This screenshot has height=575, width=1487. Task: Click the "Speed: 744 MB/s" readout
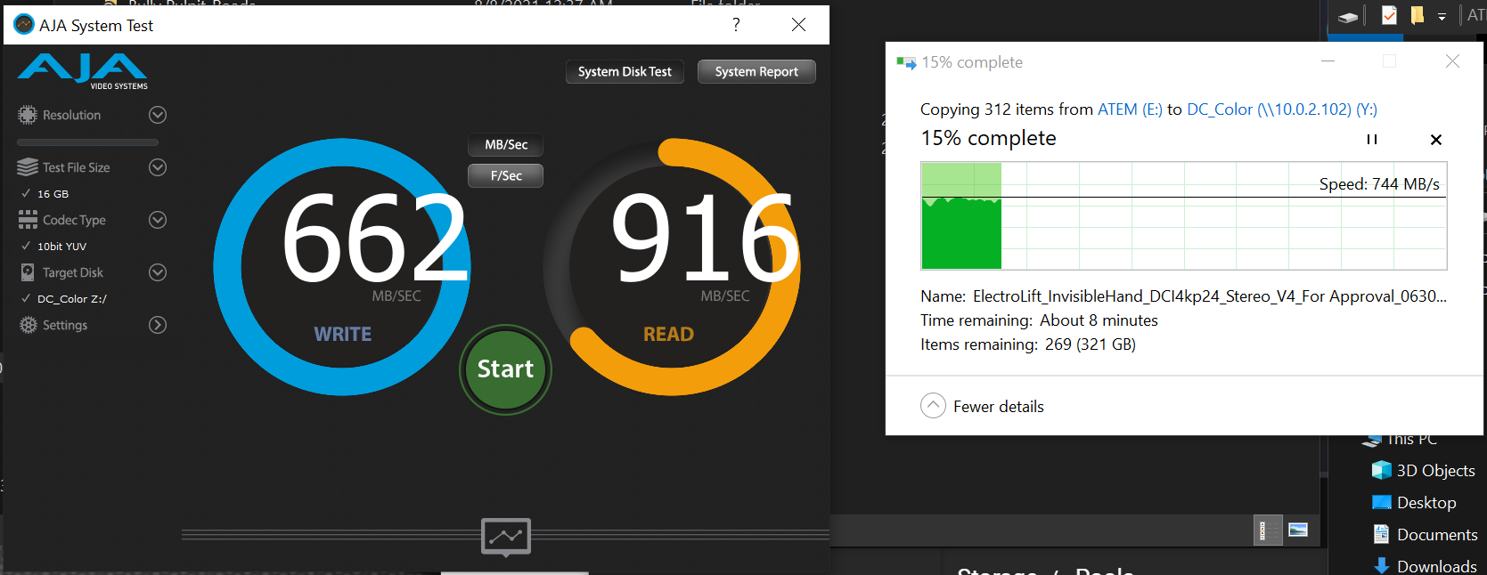point(1379,184)
